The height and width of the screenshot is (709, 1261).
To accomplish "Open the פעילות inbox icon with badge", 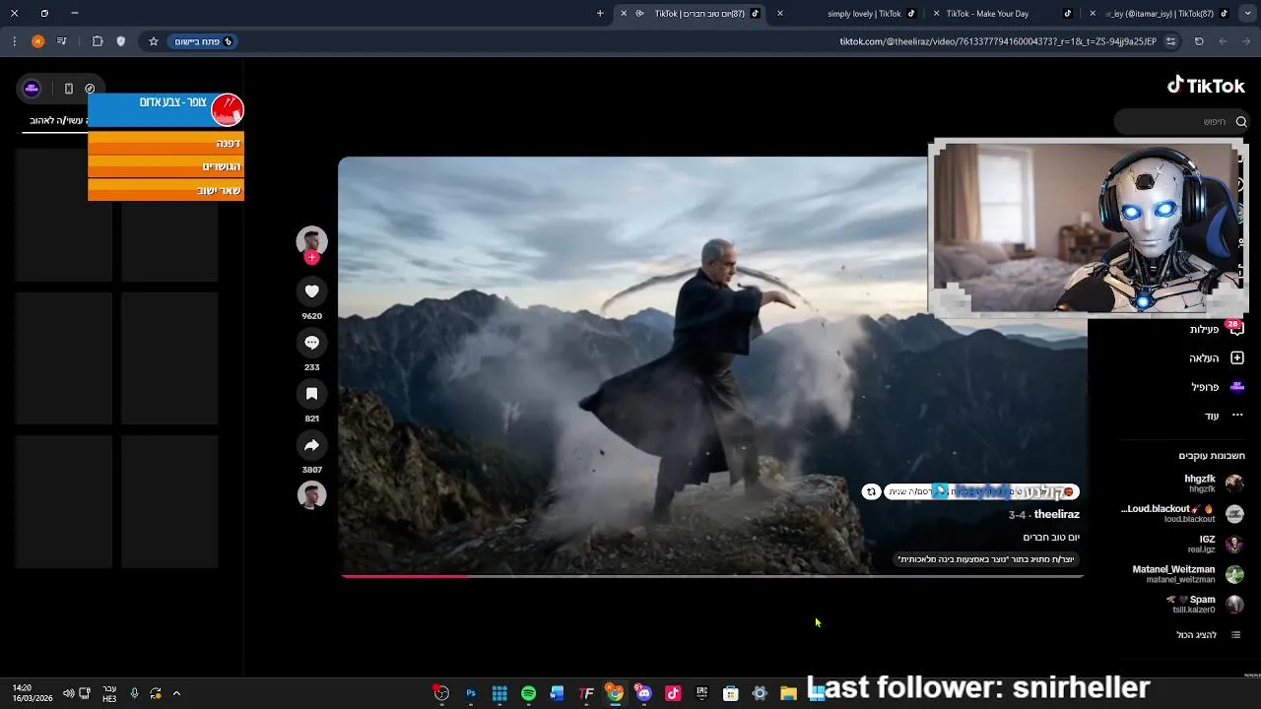I will point(1236,329).
